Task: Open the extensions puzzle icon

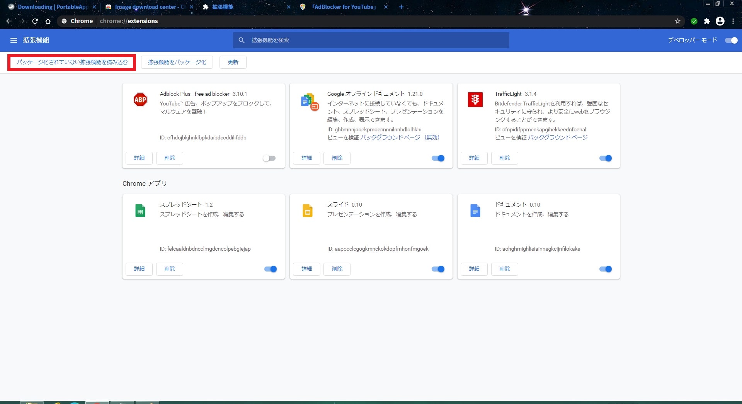Action: (x=707, y=21)
